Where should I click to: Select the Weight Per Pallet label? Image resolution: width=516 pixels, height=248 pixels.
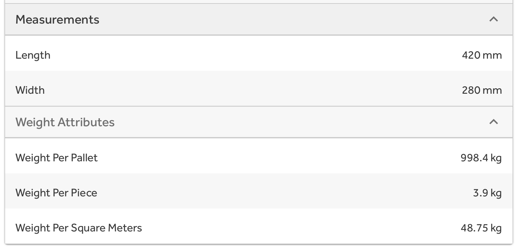tap(56, 158)
